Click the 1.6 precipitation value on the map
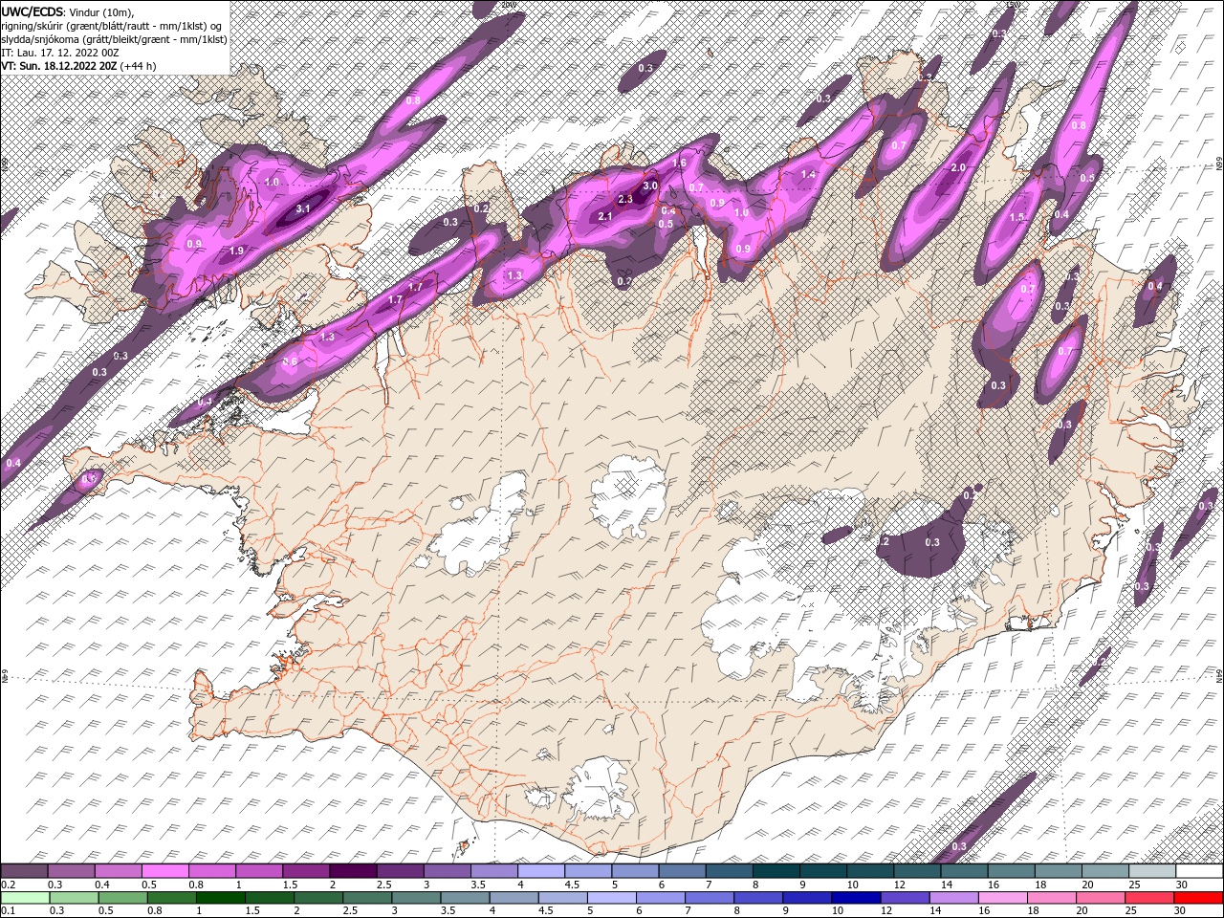 pos(679,164)
